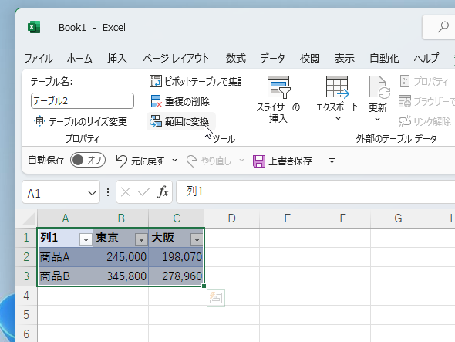Summarize with PivotTable (ピボットテーブルで集計)
455x342 pixels.
[x=198, y=81]
